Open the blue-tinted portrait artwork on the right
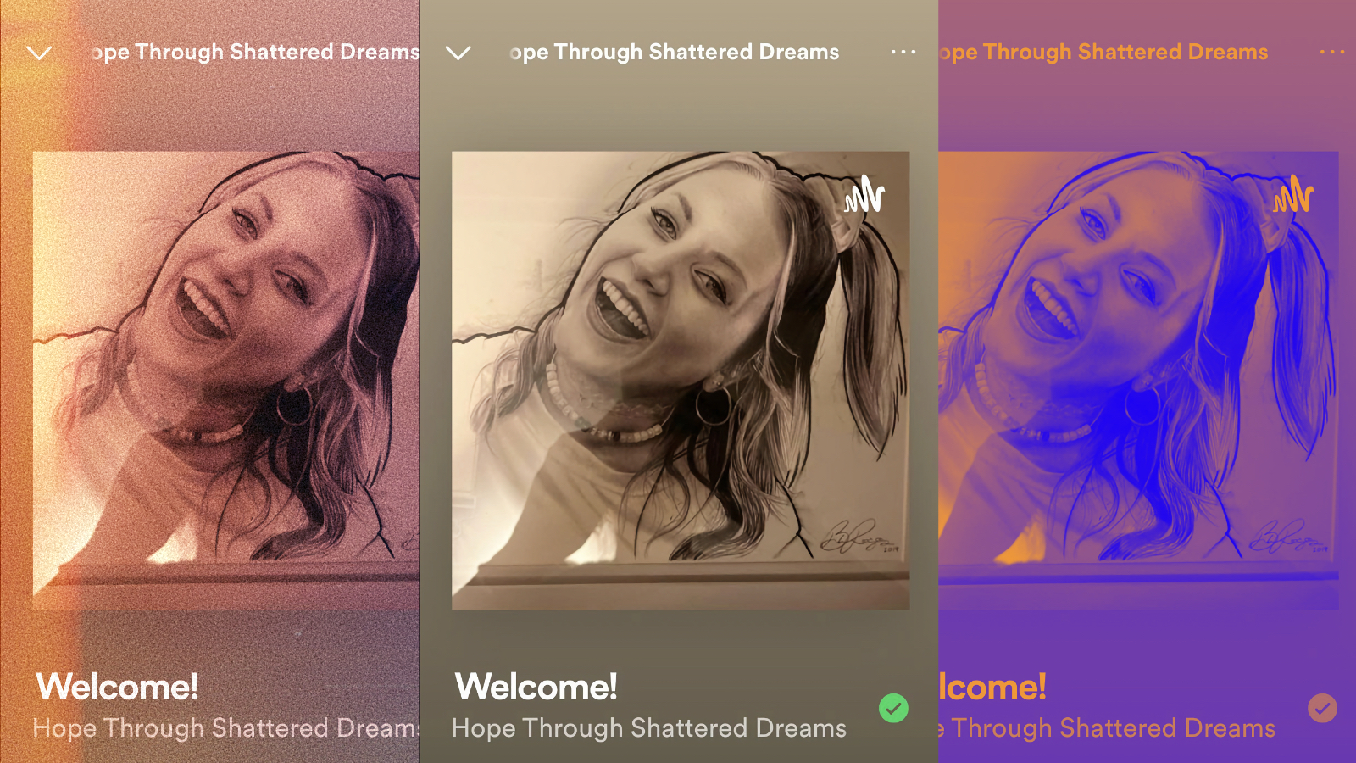 (1139, 381)
